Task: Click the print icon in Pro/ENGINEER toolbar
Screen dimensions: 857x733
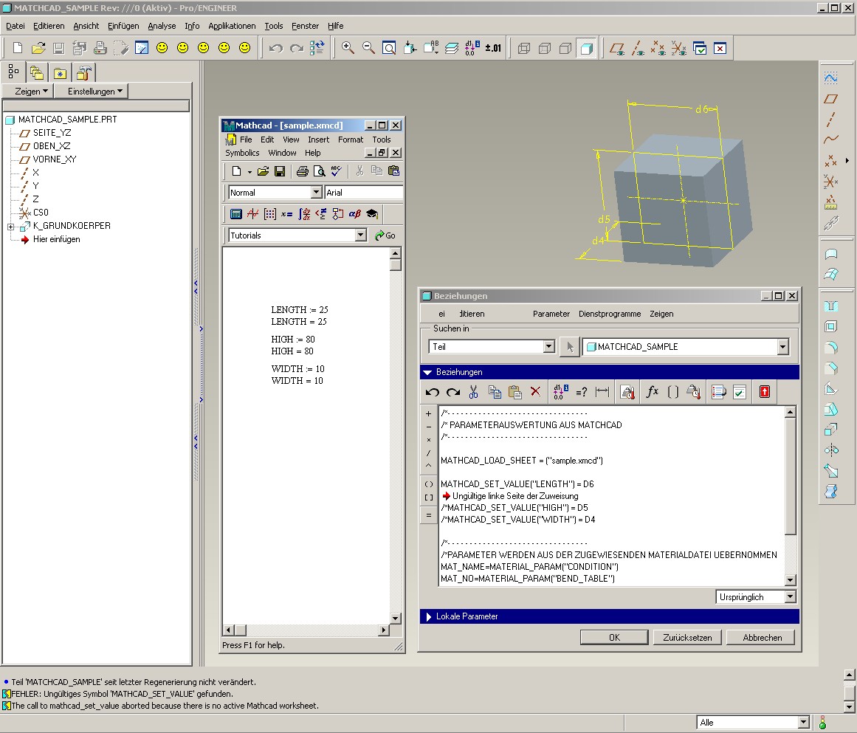Action: (100, 48)
